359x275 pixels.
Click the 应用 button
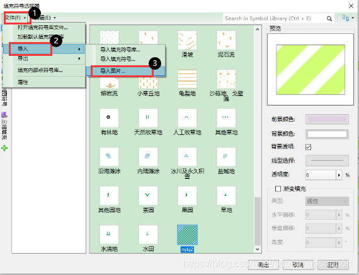tap(333, 265)
